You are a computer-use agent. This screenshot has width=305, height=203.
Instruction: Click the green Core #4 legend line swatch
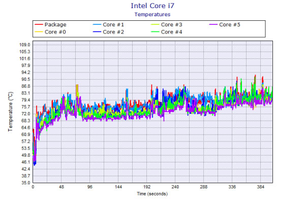click(x=155, y=32)
